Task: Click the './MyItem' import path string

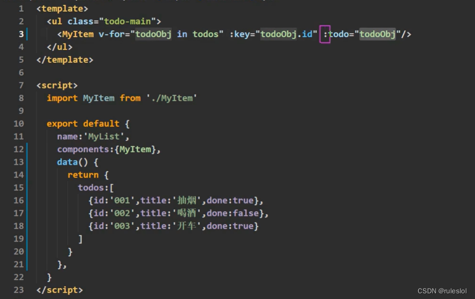Action: tap(172, 98)
